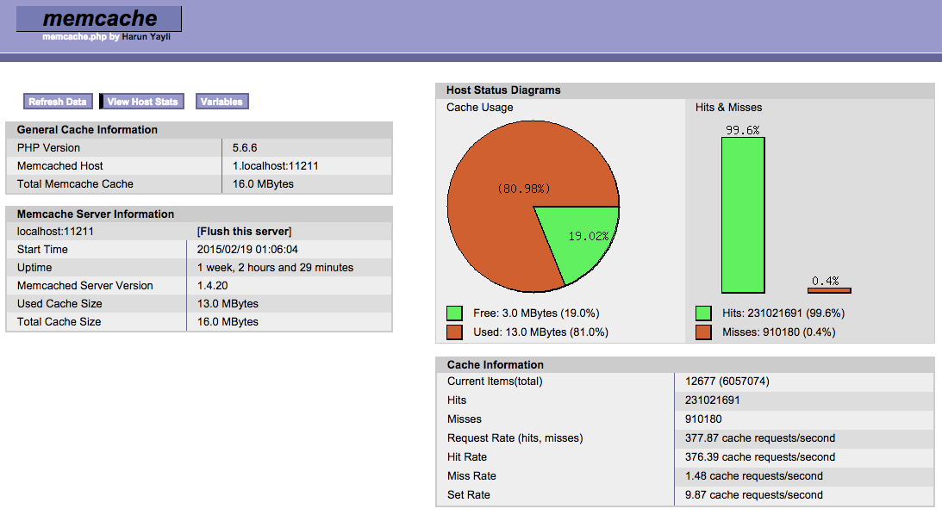Image resolution: width=942 pixels, height=515 pixels.
Task: Click the Memcache Server Information heading
Action: click(96, 214)
